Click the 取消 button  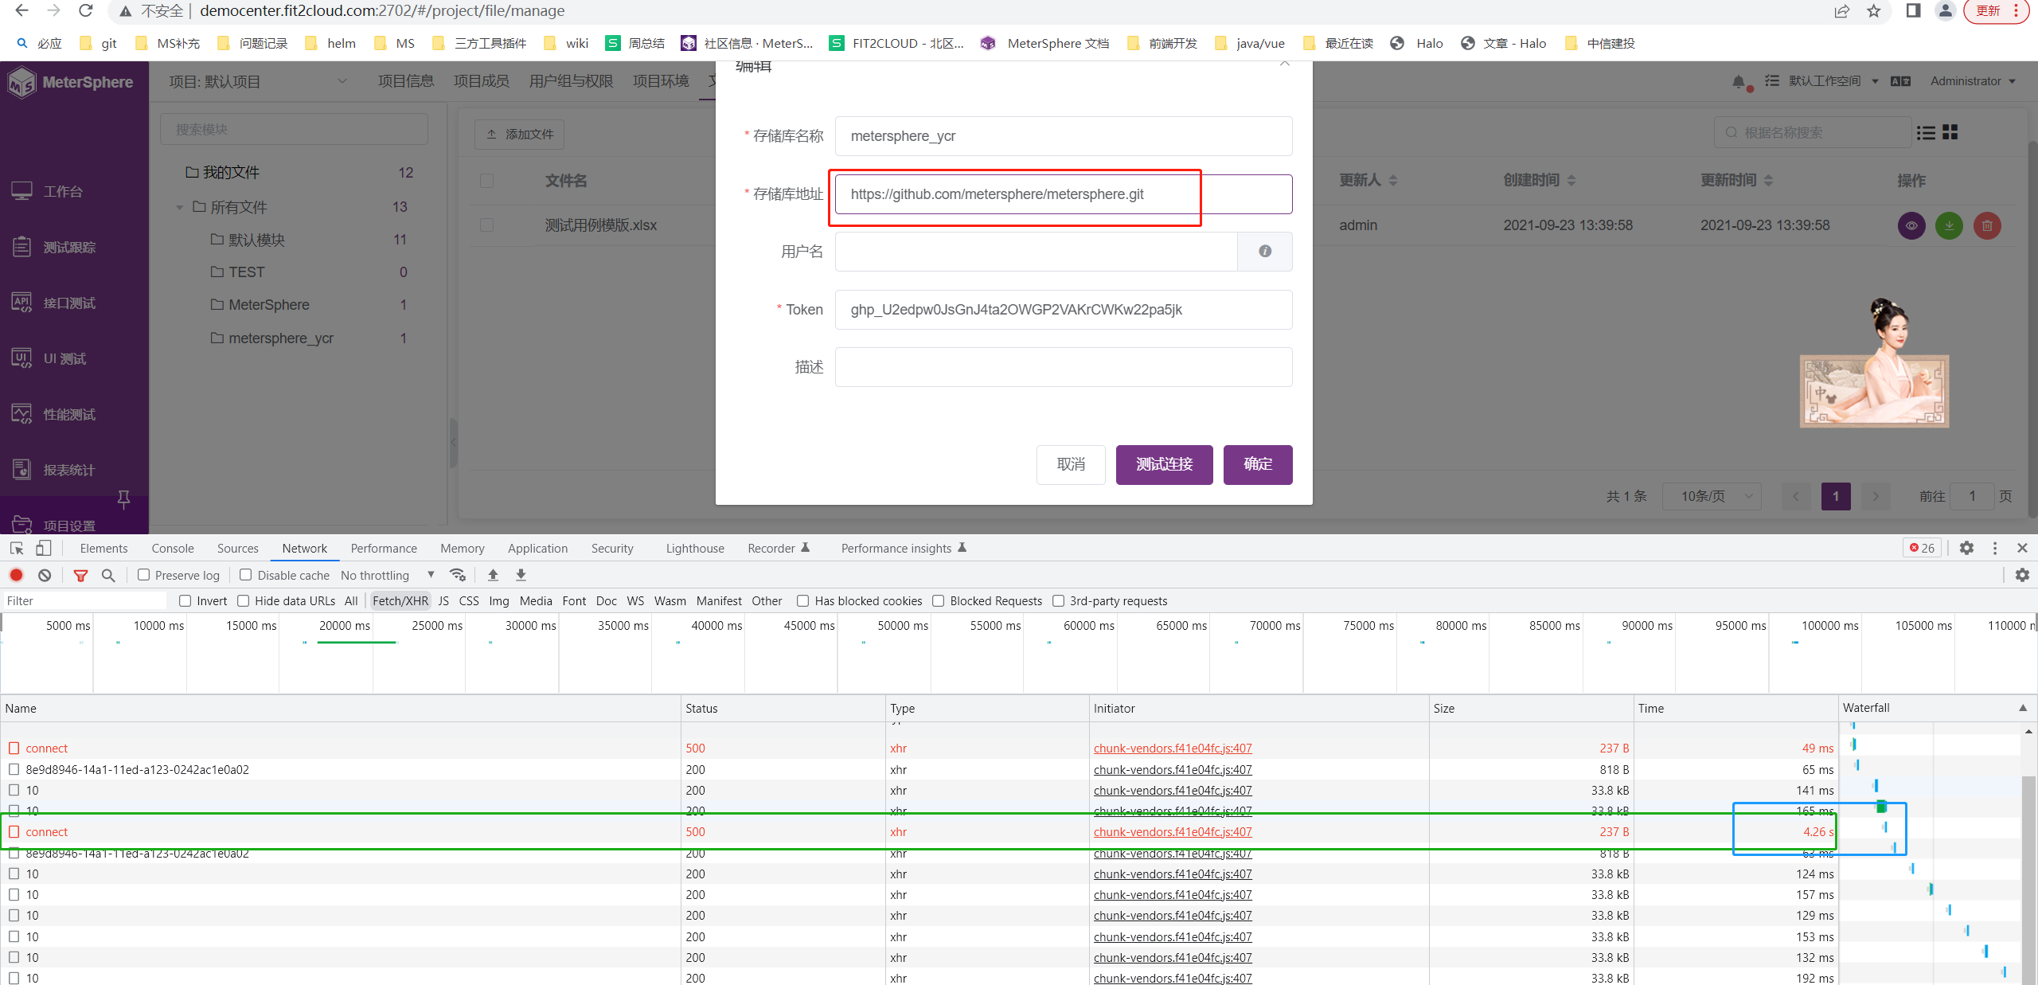(x=1070, y=464)
